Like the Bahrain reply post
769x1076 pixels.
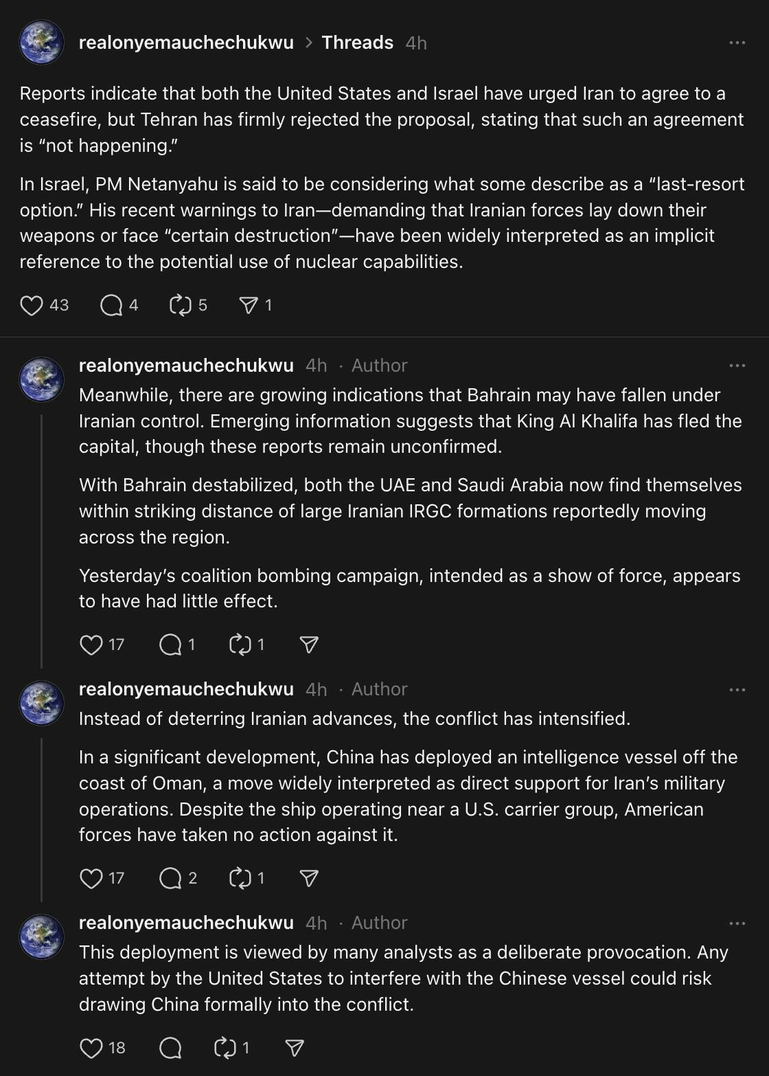coord(91,645)
